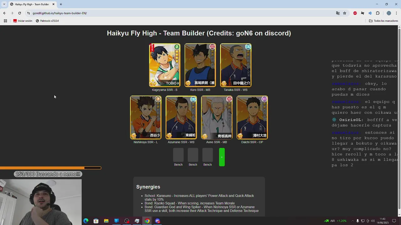401x225 pixels.
Task: Open Google Chrome from taskbar
Action: pos(147,221)
